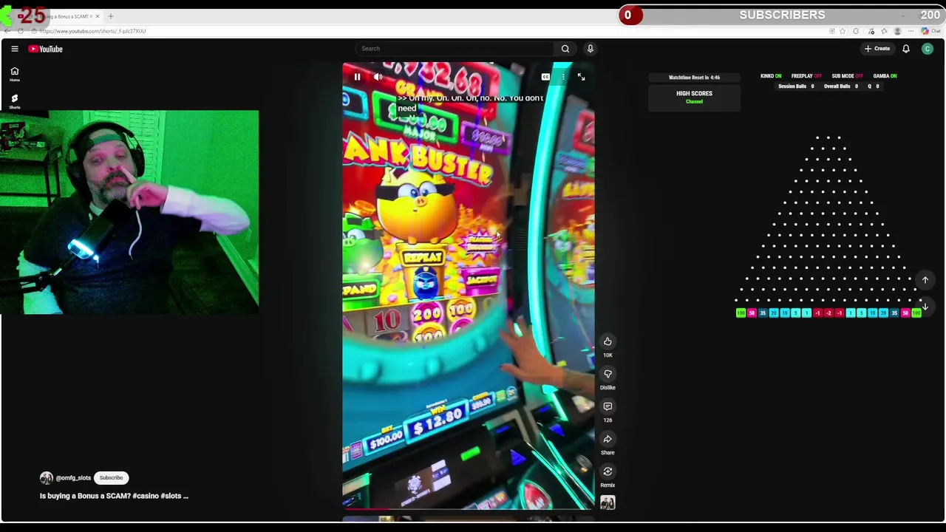Open the Short's three-dot options menu
The image size is (946, 532).
[x=563, y=77]
